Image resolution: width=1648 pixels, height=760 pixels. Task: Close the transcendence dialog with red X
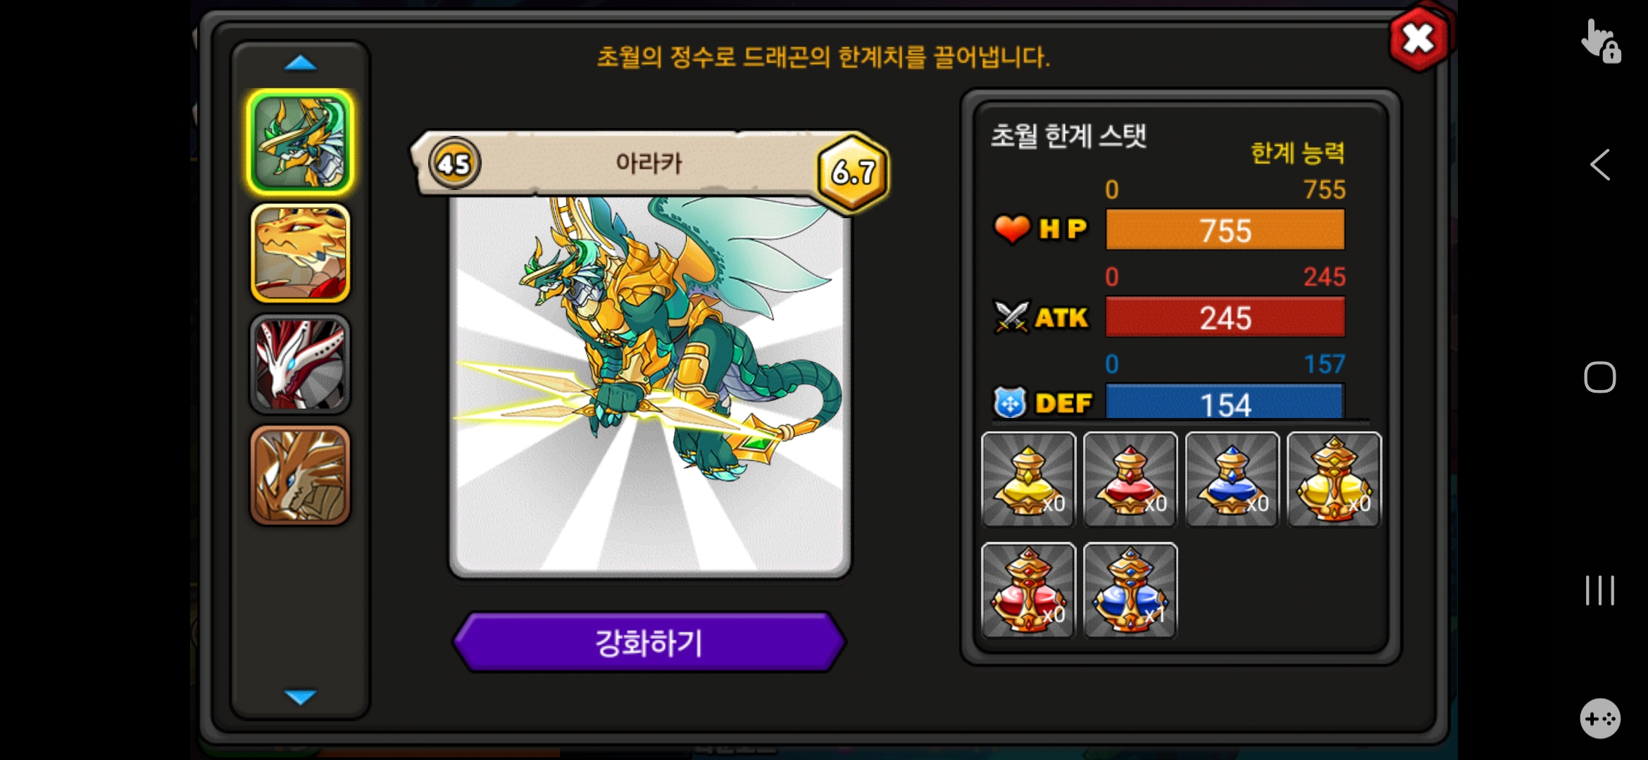[x=1418, y=38]
